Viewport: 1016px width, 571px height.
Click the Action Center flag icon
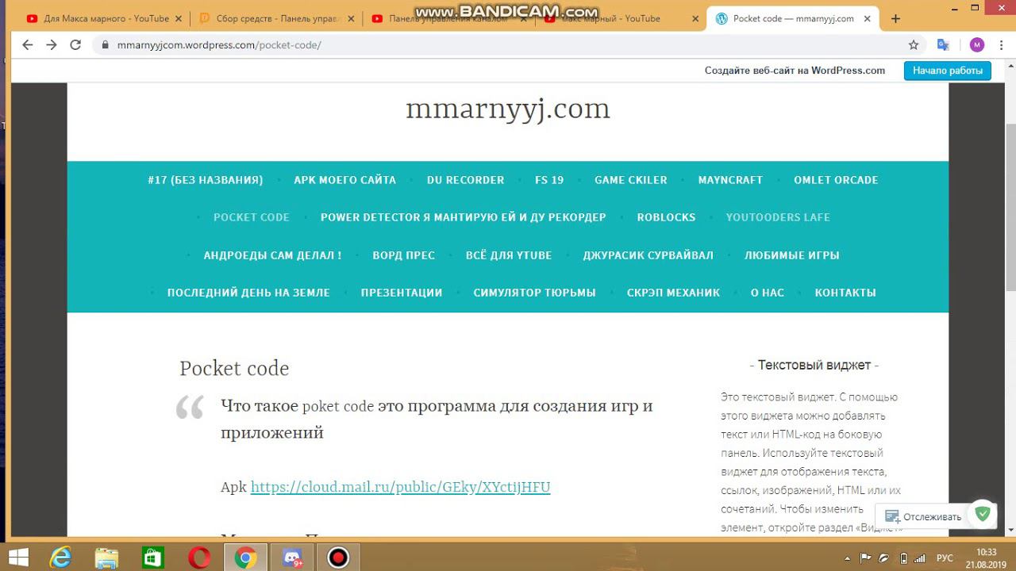(x=866, y=558)
